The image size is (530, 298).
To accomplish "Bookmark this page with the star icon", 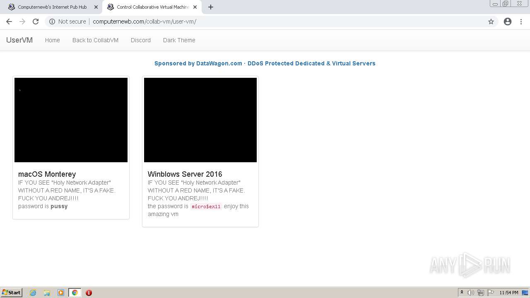I will pos(491,22).
